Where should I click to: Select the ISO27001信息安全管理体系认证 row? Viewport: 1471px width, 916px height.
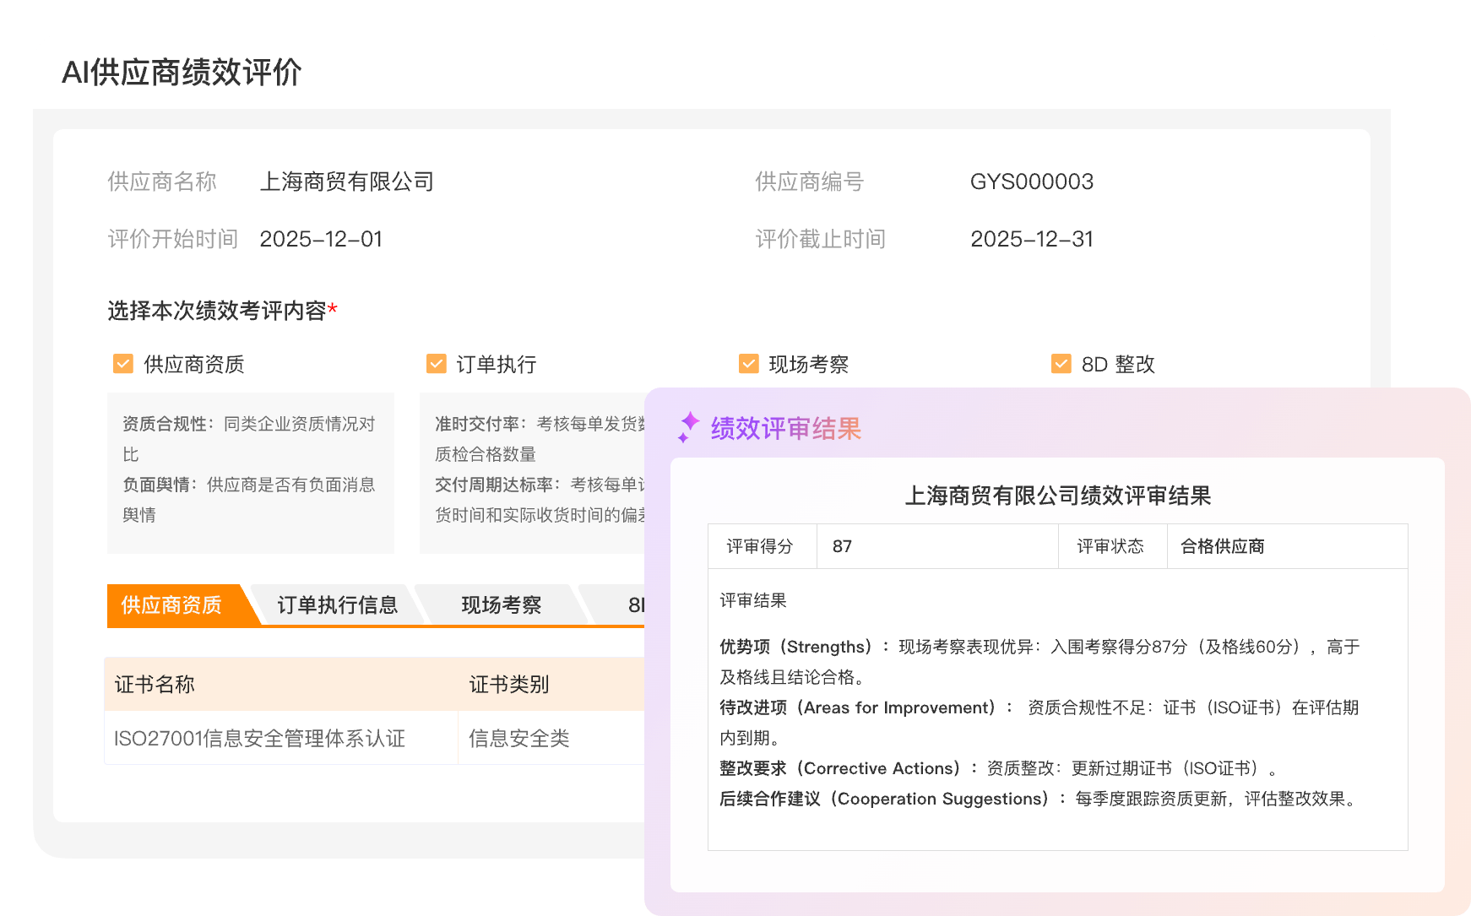[260, 739]
